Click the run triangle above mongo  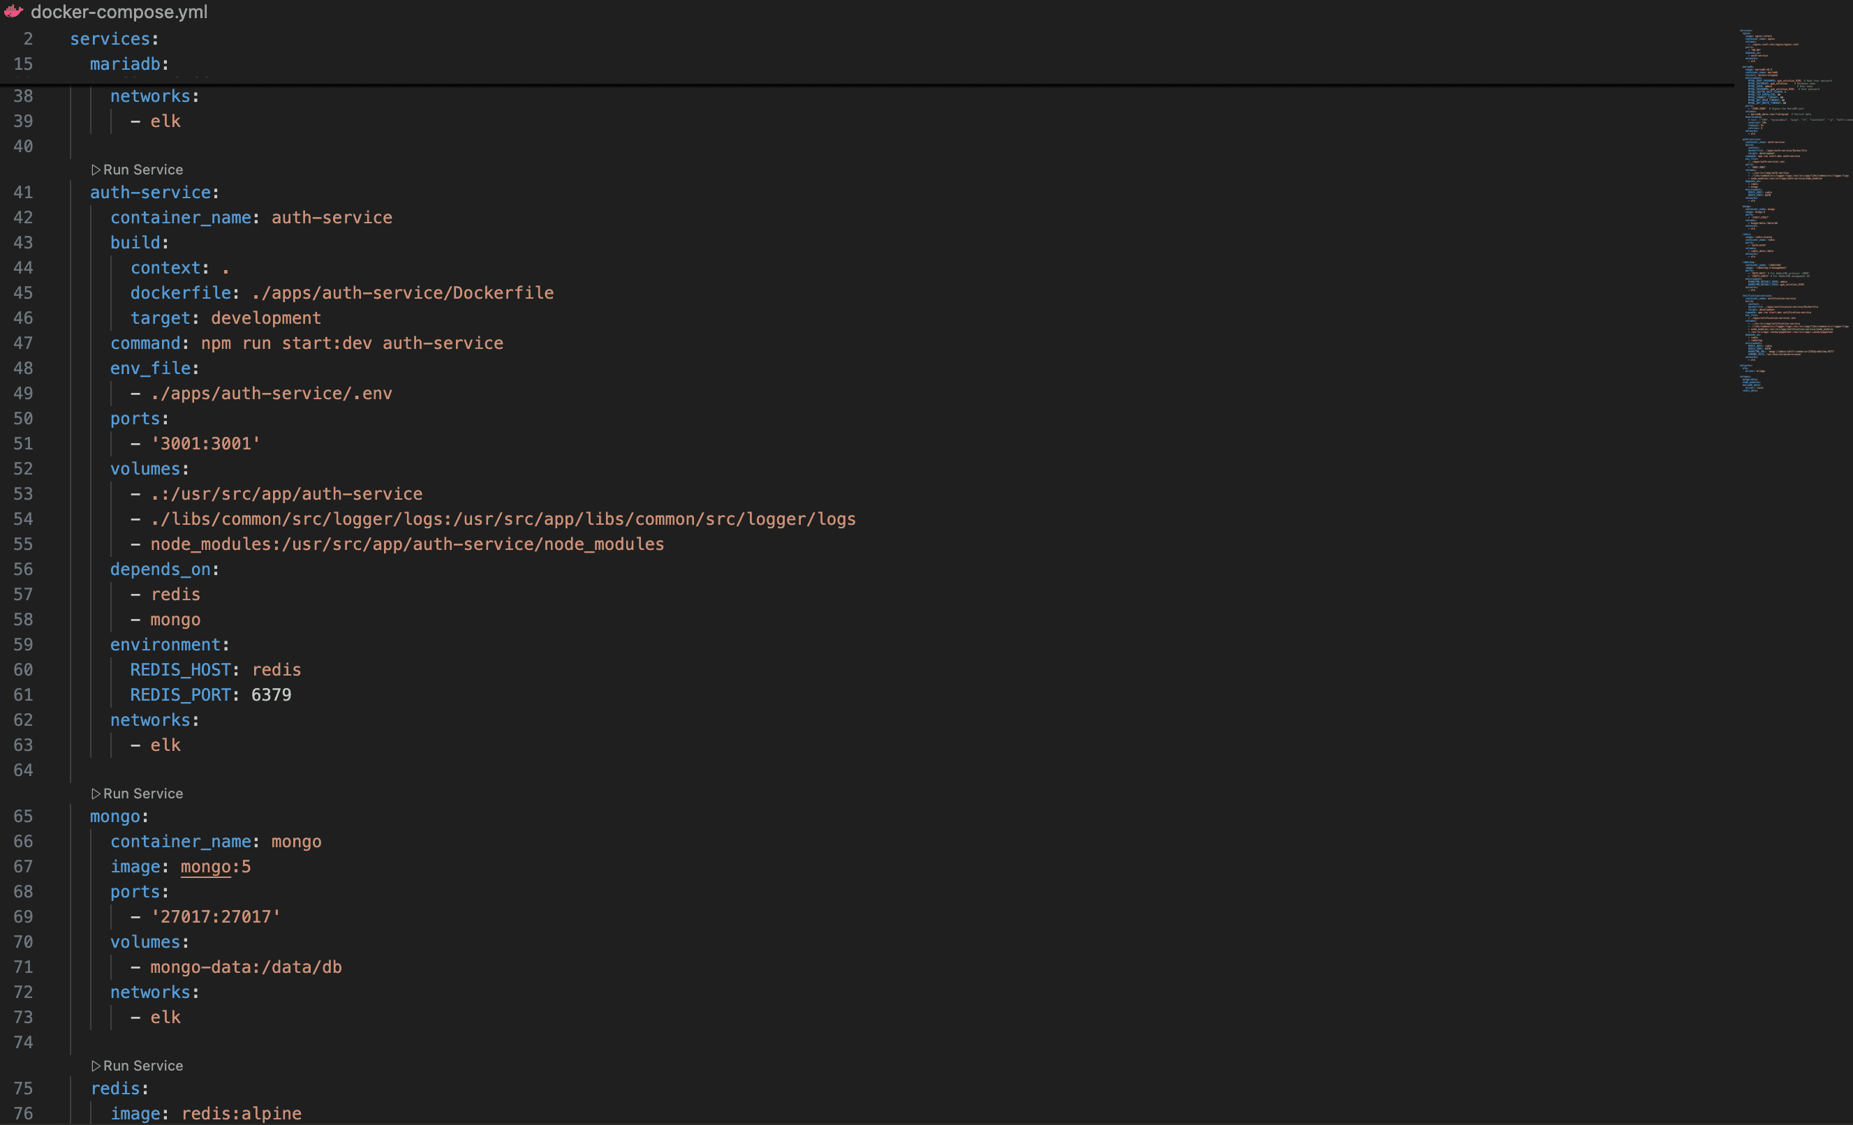[x=96, y=794]
